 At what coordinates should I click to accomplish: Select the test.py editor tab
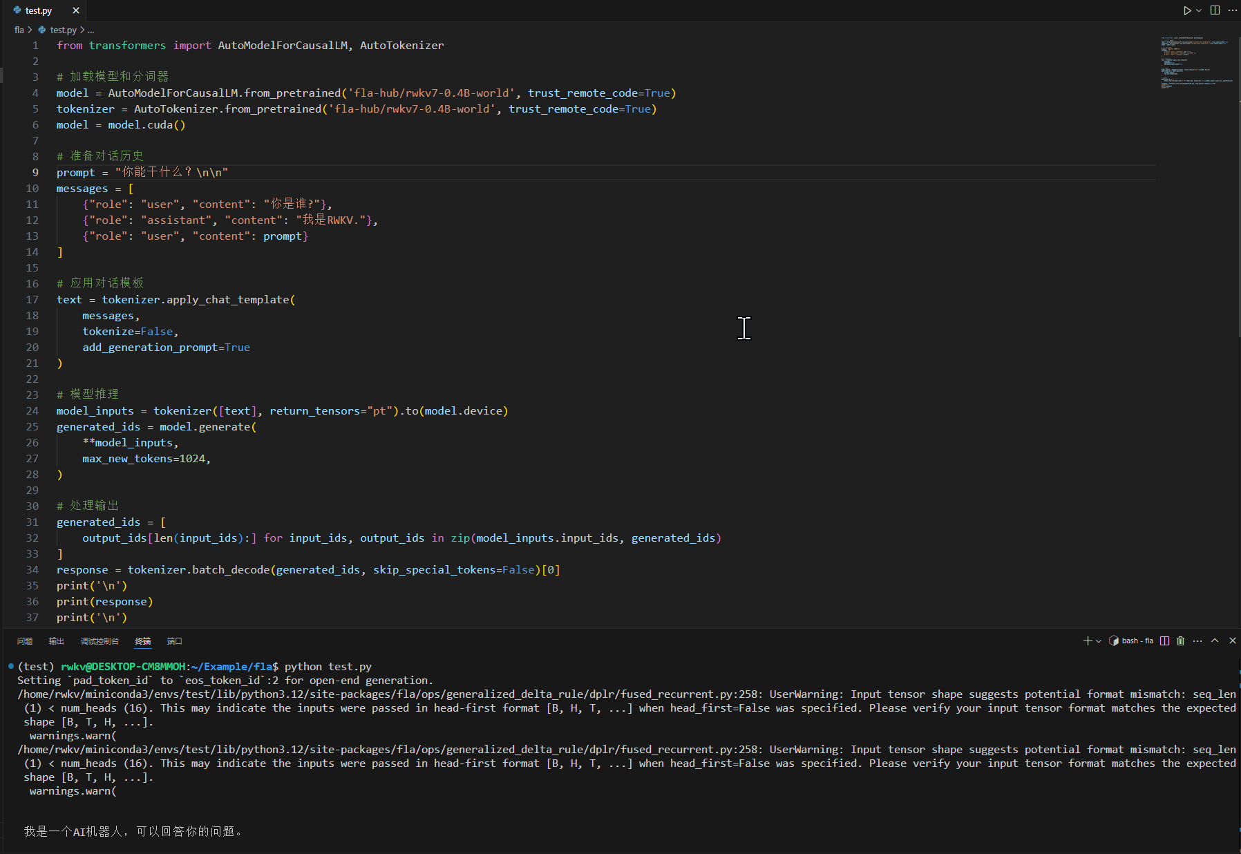(x=39, y=10)
